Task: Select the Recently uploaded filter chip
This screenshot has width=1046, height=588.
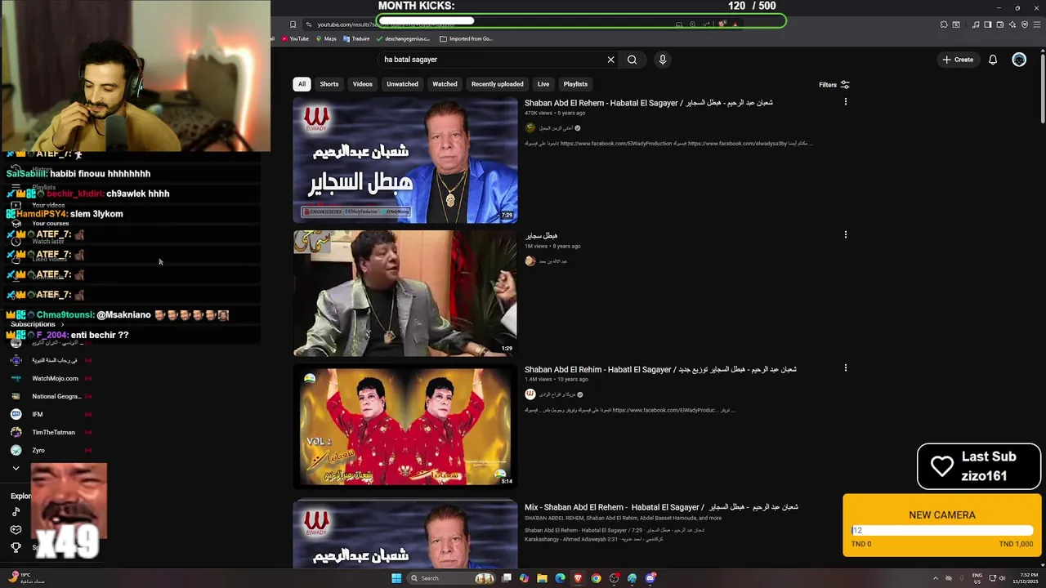Action: [x=497, y=84]
